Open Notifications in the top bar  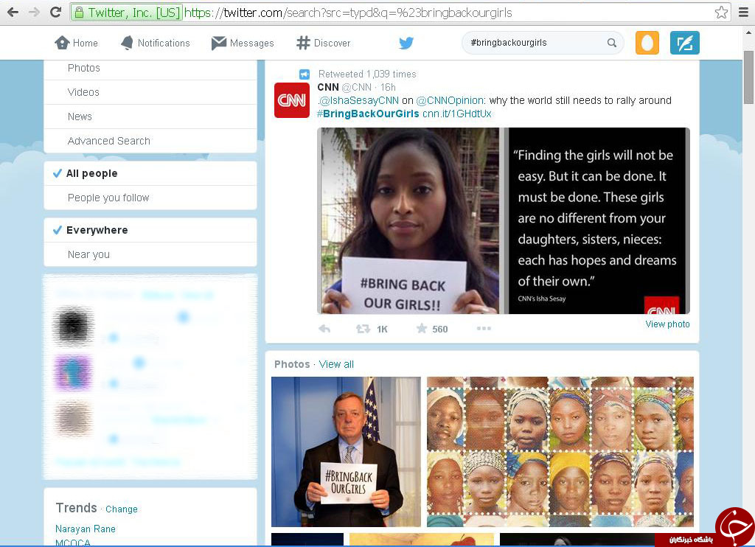[155, 43]
